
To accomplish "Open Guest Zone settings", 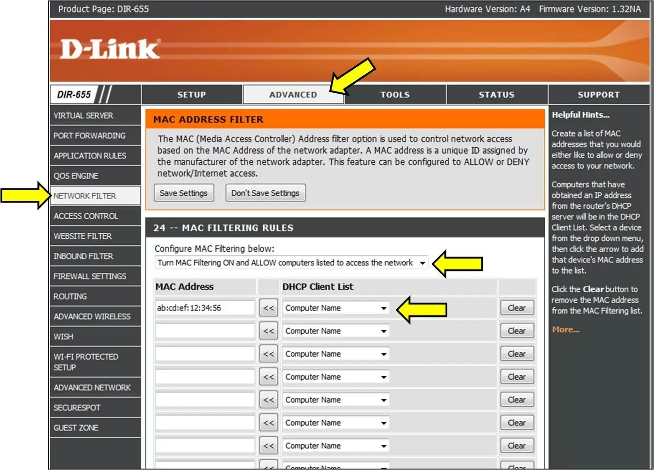I will [x=95, y=428].
